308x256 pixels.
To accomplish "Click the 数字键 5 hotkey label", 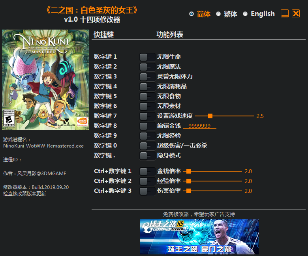I will (x=105, y=96).
